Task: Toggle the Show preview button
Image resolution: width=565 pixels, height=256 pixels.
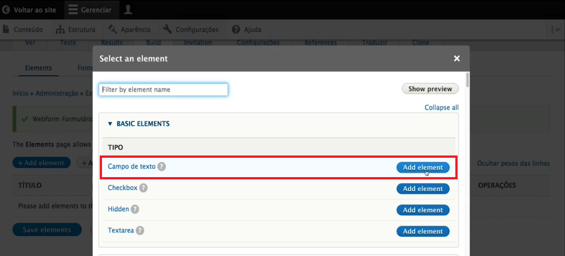Action: [430, 89]
